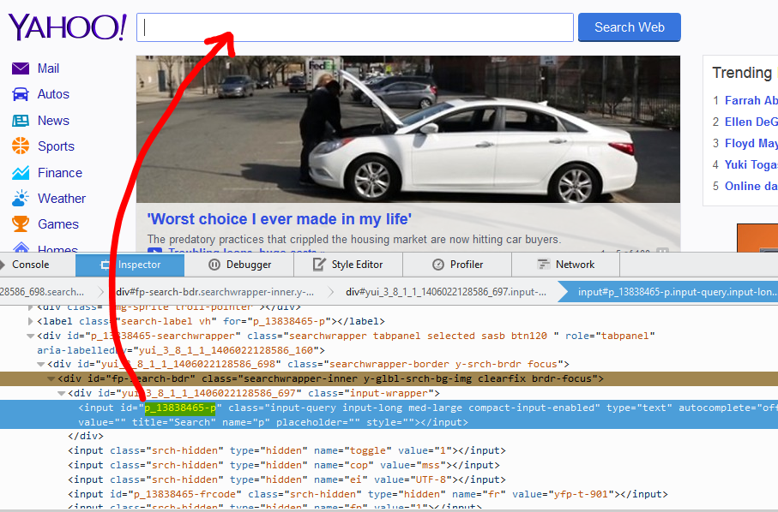778x512 pixels.
Task: Click the Yahoo logo
Action: click(x=68, y=27)
